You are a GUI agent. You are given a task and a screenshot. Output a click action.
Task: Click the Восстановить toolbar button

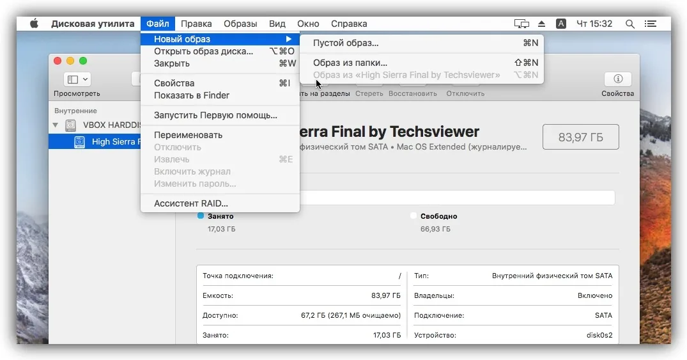tap(413, 93)
